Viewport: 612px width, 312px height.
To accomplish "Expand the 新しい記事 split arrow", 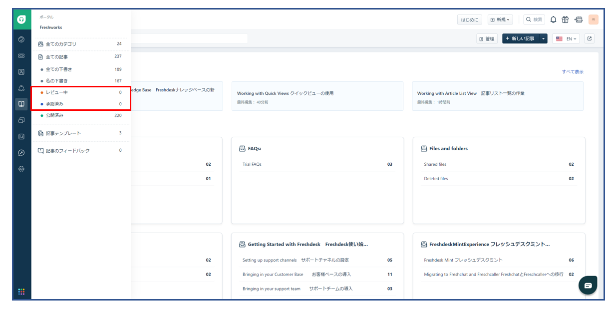I will pos(543,38).
